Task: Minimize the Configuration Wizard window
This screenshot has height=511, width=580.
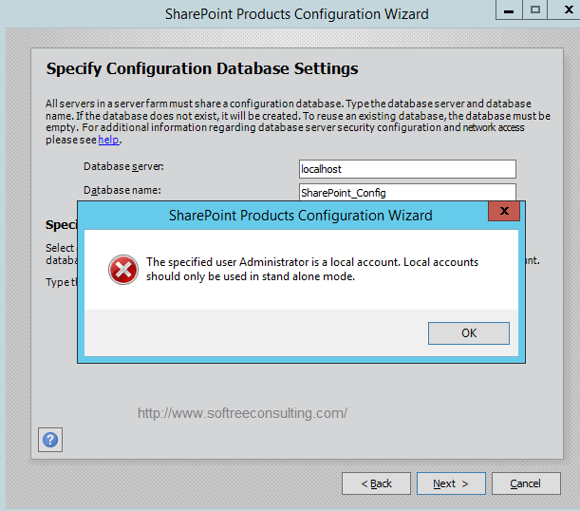Action: coord(509,9)
